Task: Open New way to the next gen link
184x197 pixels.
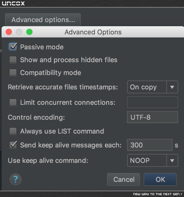Action: pyautogui.click(x=157, y=194)
